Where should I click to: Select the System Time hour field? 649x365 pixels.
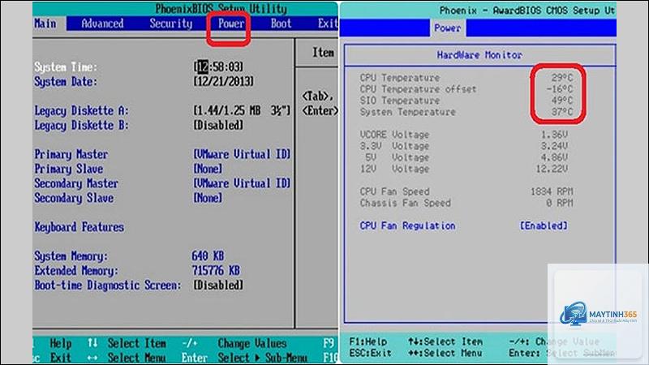202,67
